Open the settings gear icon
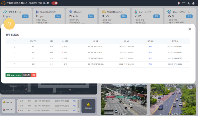Screen dimensions: 198x116 (189, 3)
